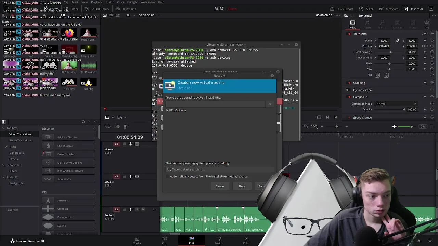Open the Help menu
This screenshot has height=246, width=438.
click(x=161, y=2)
